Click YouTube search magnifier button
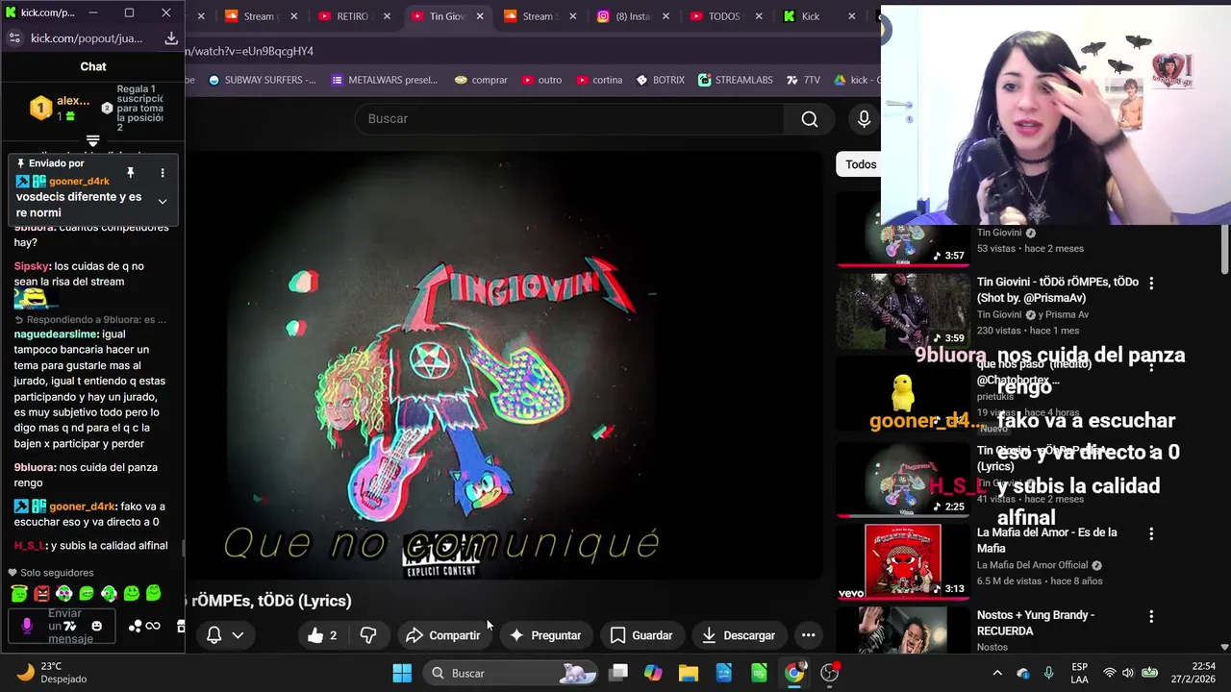 pos(810,118)
